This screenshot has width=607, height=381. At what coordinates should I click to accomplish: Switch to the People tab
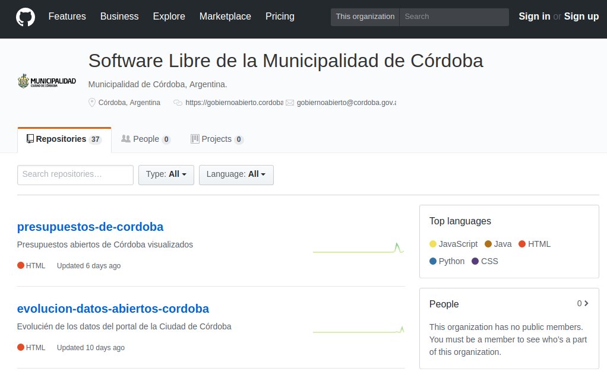[x=146, y=139]
